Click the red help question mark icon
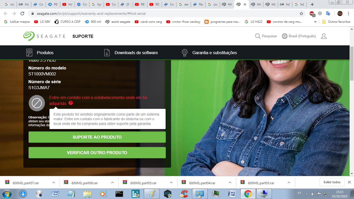 (71, 103)
